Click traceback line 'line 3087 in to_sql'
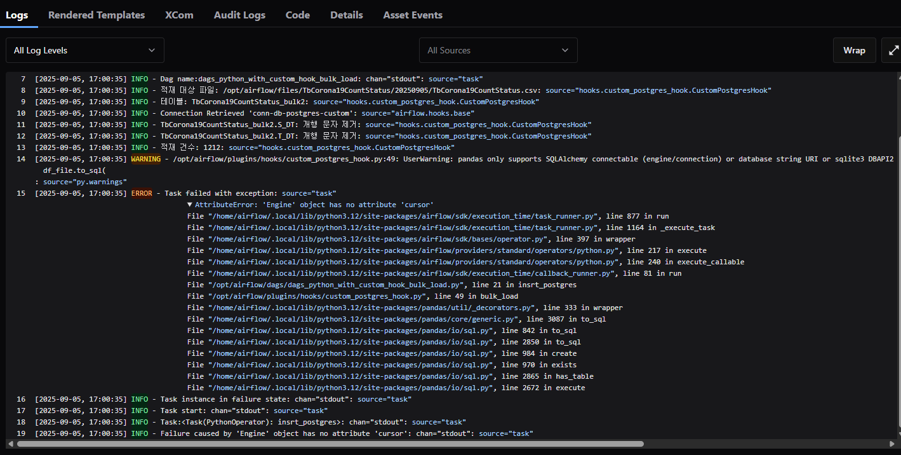The width and height of the screenshot is (901, 455). (566, 319)
